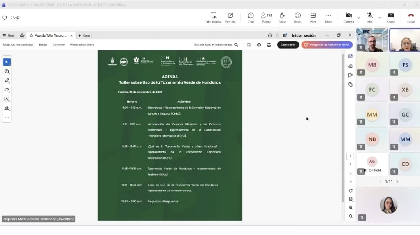This screenshot has width=420, height=235.
Task: Leave the meeting
Action: coord(411,17)
